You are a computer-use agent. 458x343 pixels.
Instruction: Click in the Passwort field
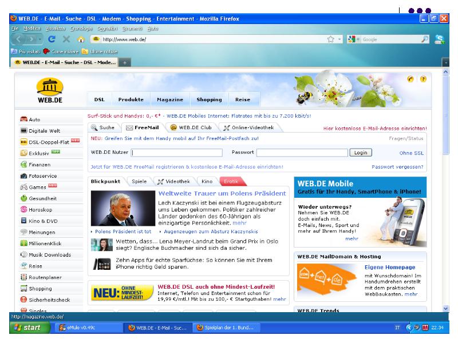(x=302, y=153)
